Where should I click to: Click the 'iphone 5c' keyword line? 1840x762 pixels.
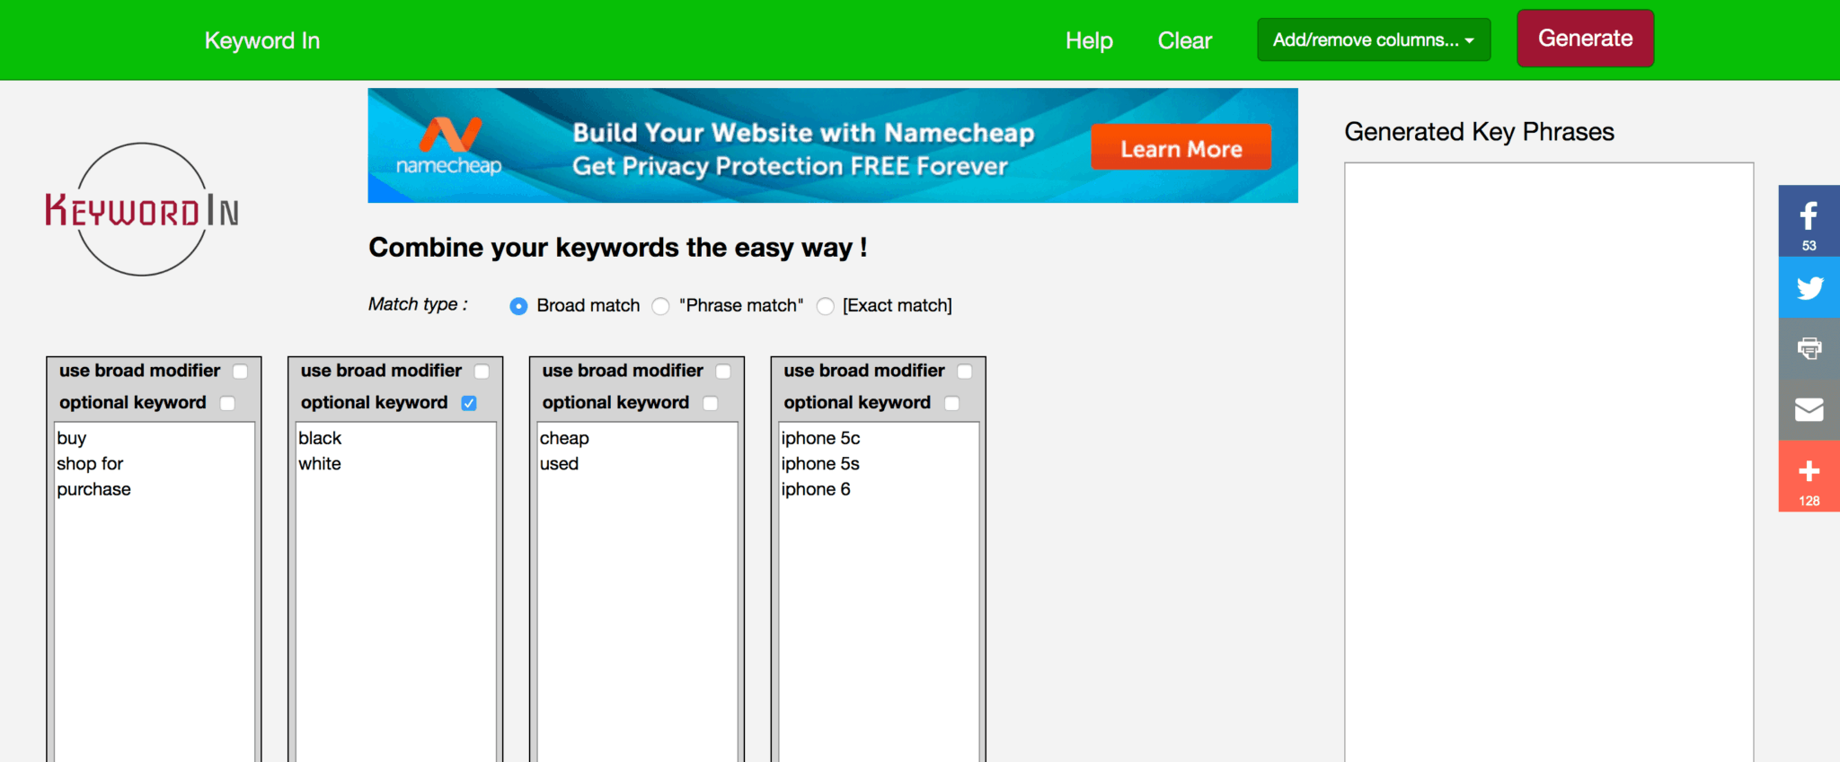tap(820, 438)
